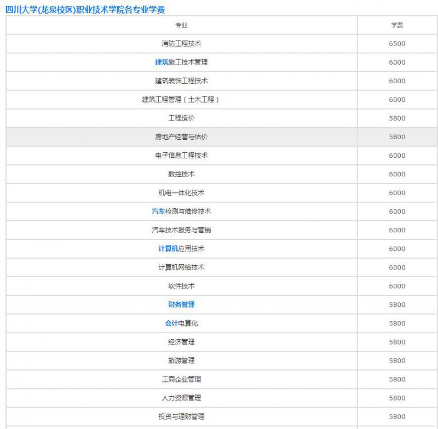Open the 财务管理 hyperlink
Screen dimensions: 438x429
[181, 305]
